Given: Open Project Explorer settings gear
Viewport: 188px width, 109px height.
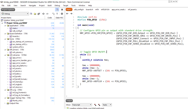Looking at the screenshot, I should (62, 14).
